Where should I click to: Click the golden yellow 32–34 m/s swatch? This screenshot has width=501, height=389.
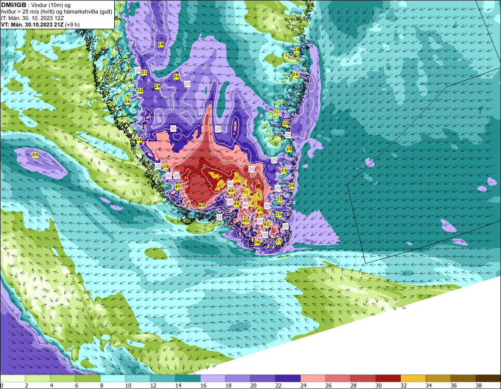413,378
